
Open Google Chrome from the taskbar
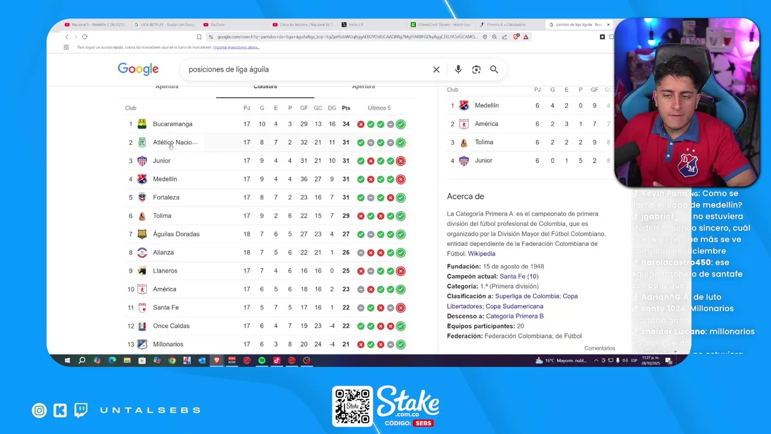click(172, 360)
